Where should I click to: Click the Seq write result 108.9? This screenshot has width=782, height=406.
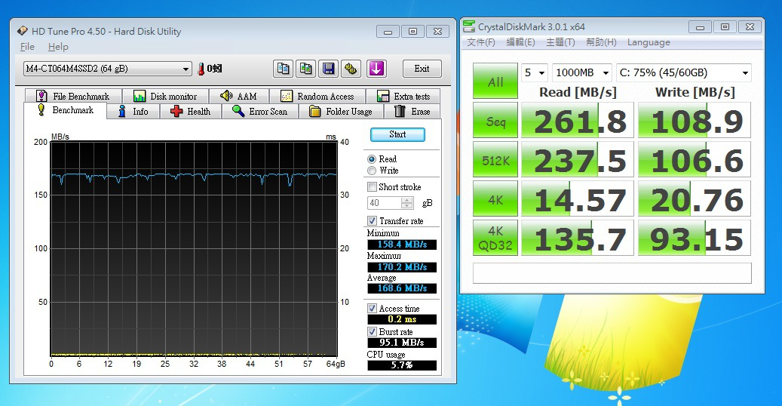coord(695,120)
